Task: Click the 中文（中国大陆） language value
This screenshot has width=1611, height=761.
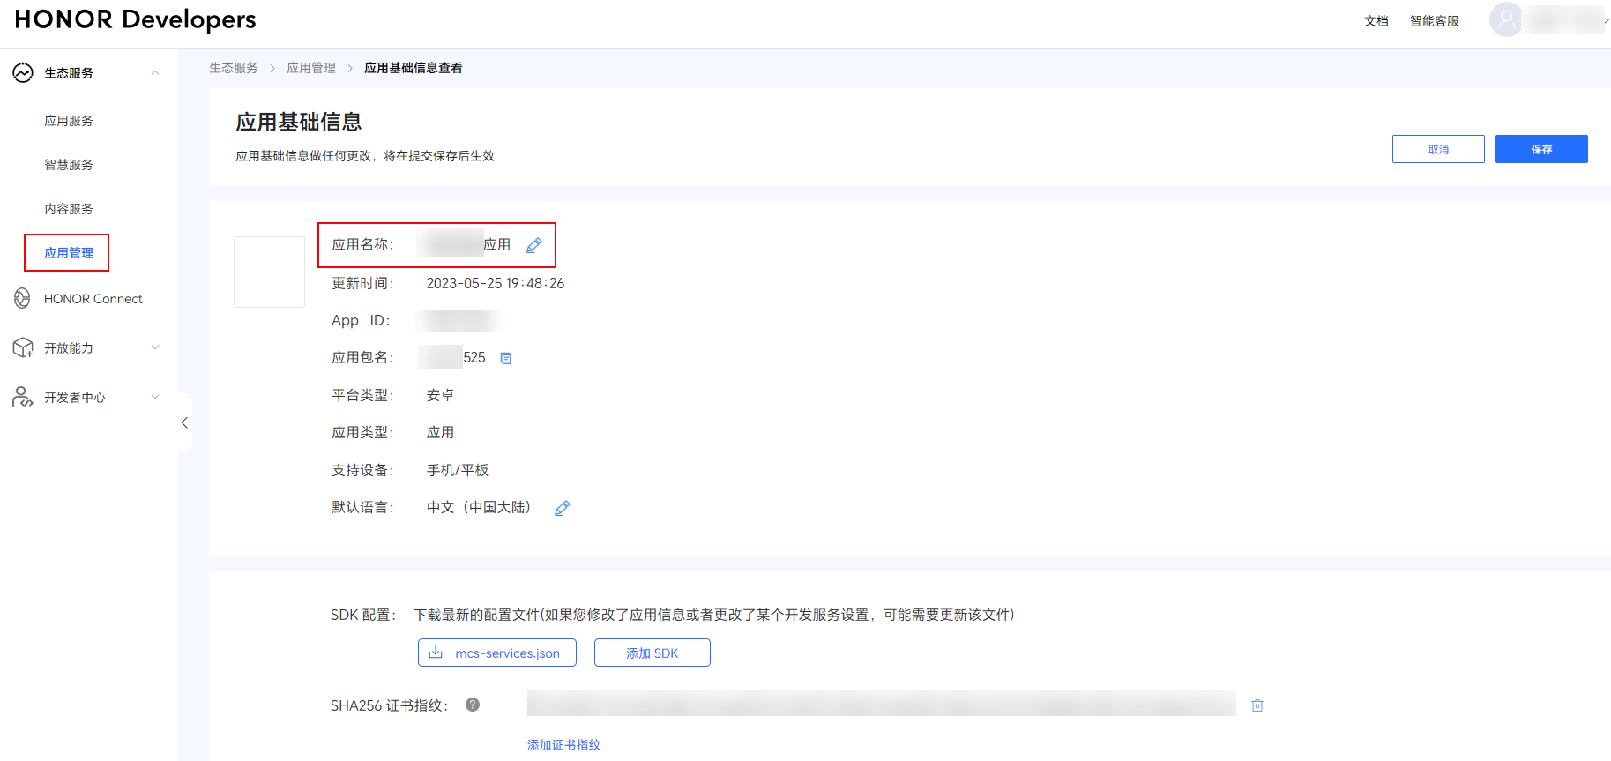Action: pos(479,507)
